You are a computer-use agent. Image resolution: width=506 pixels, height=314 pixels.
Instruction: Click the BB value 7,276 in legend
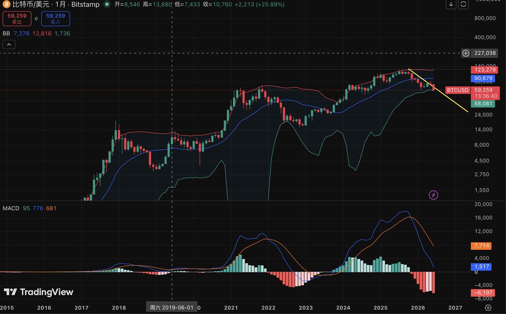tap(22, 33)
